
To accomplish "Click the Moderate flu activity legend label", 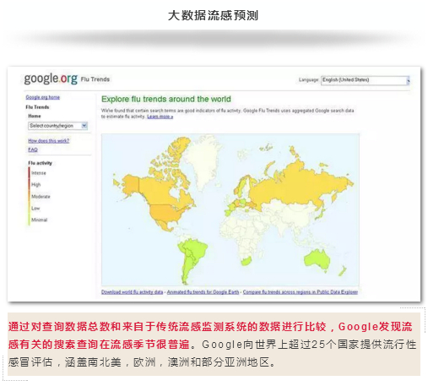I will coord(41,197).
